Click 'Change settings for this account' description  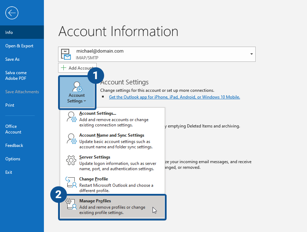[157, 90]
